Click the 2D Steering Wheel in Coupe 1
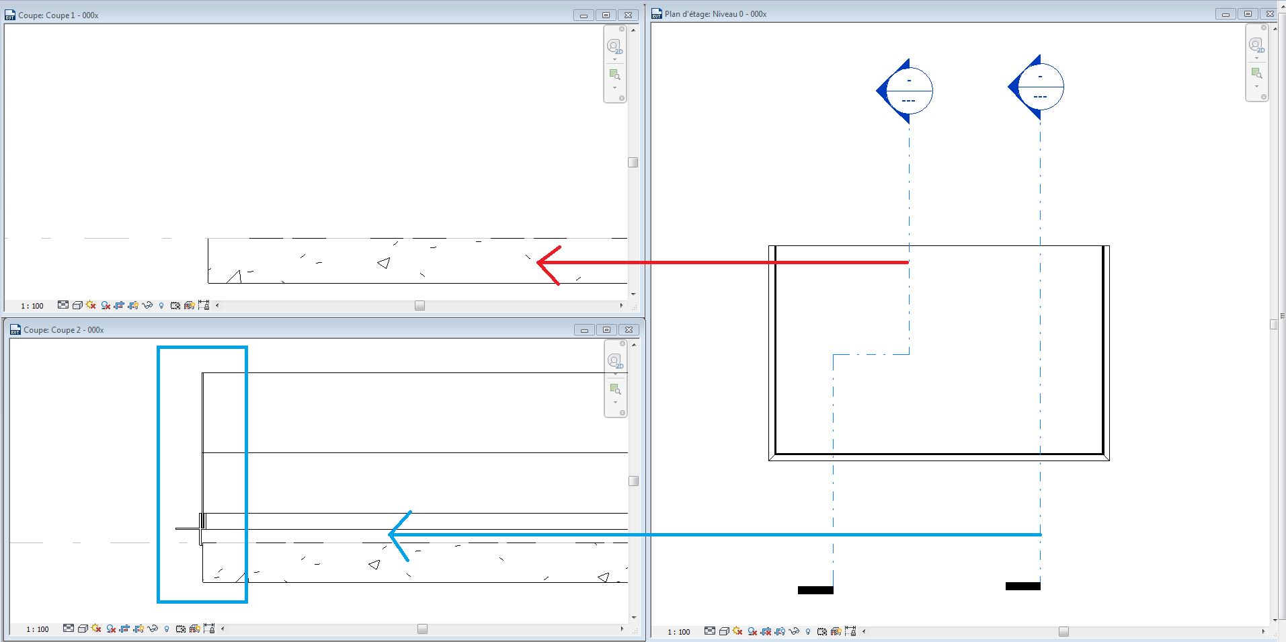This screenshot has width=1286, height=642. tap(614, 46)
